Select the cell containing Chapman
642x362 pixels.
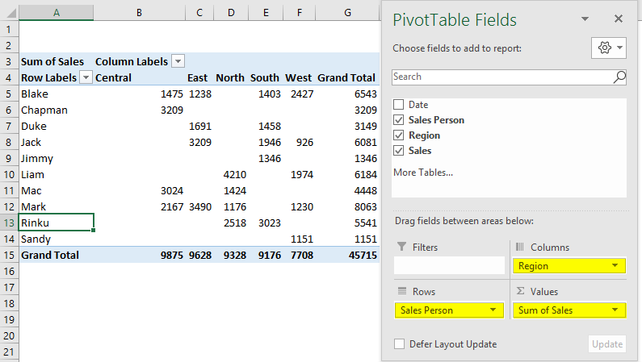tap(56, 110)
